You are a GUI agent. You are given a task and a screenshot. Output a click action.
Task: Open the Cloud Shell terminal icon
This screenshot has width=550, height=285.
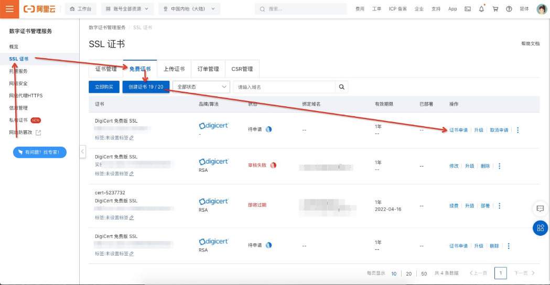point(468,9)
